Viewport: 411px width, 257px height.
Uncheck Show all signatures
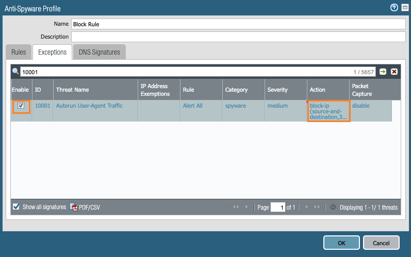(16, 207)
